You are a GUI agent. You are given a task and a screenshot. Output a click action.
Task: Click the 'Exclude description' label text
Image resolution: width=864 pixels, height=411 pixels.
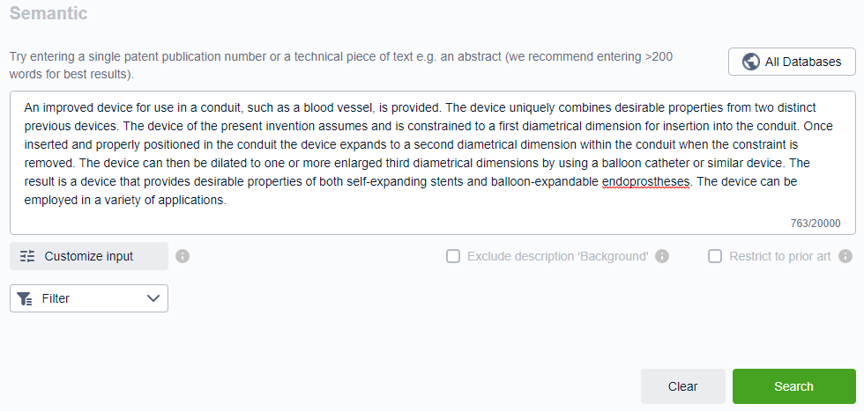[x=557, y=256]
